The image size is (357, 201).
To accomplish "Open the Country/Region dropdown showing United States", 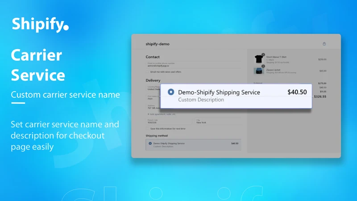I will coord(153,88).
